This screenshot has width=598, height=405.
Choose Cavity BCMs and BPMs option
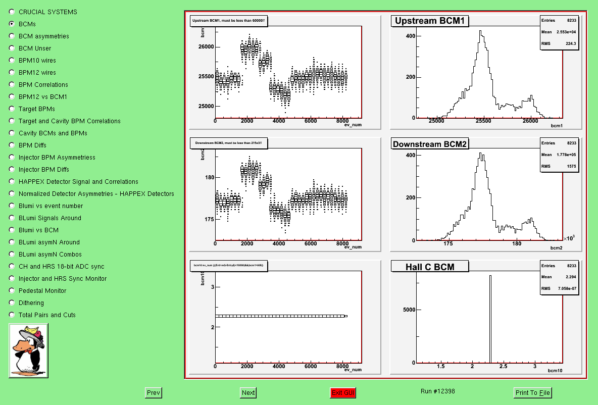click(12, 133)
